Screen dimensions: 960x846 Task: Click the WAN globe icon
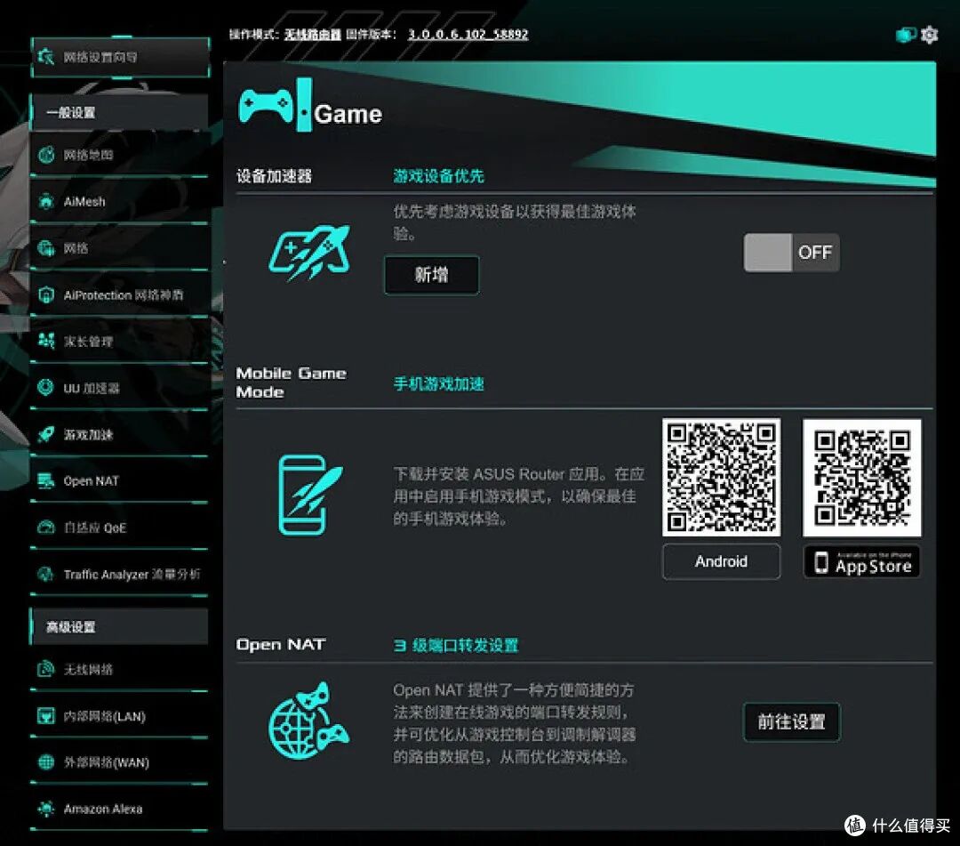(46, 762)
